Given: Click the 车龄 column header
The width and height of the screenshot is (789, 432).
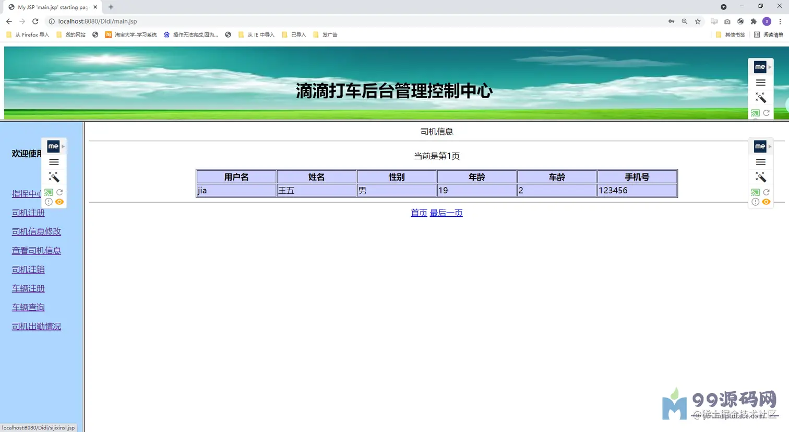Looking at the screenshot, I should click(557, 177).
